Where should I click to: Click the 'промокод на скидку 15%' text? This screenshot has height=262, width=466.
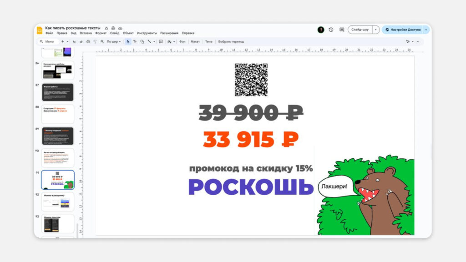click(x=251, y=168)
